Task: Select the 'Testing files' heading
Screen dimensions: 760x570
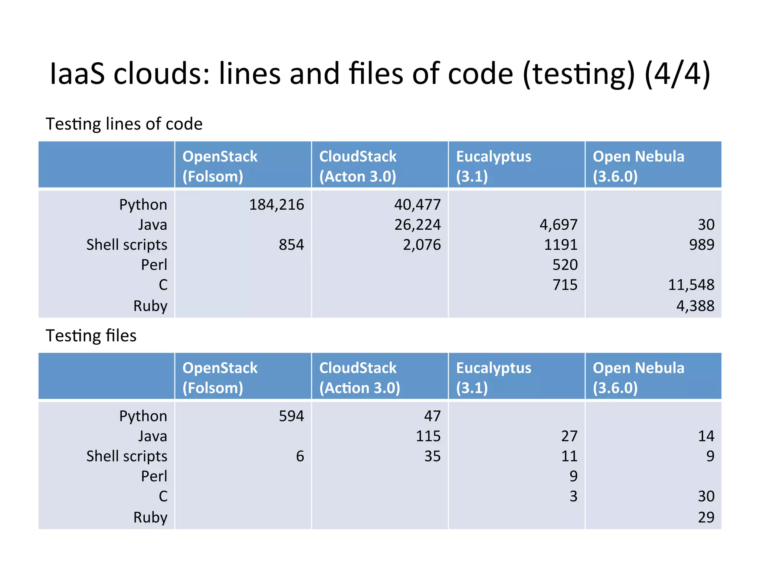Action: click(91, 335)
